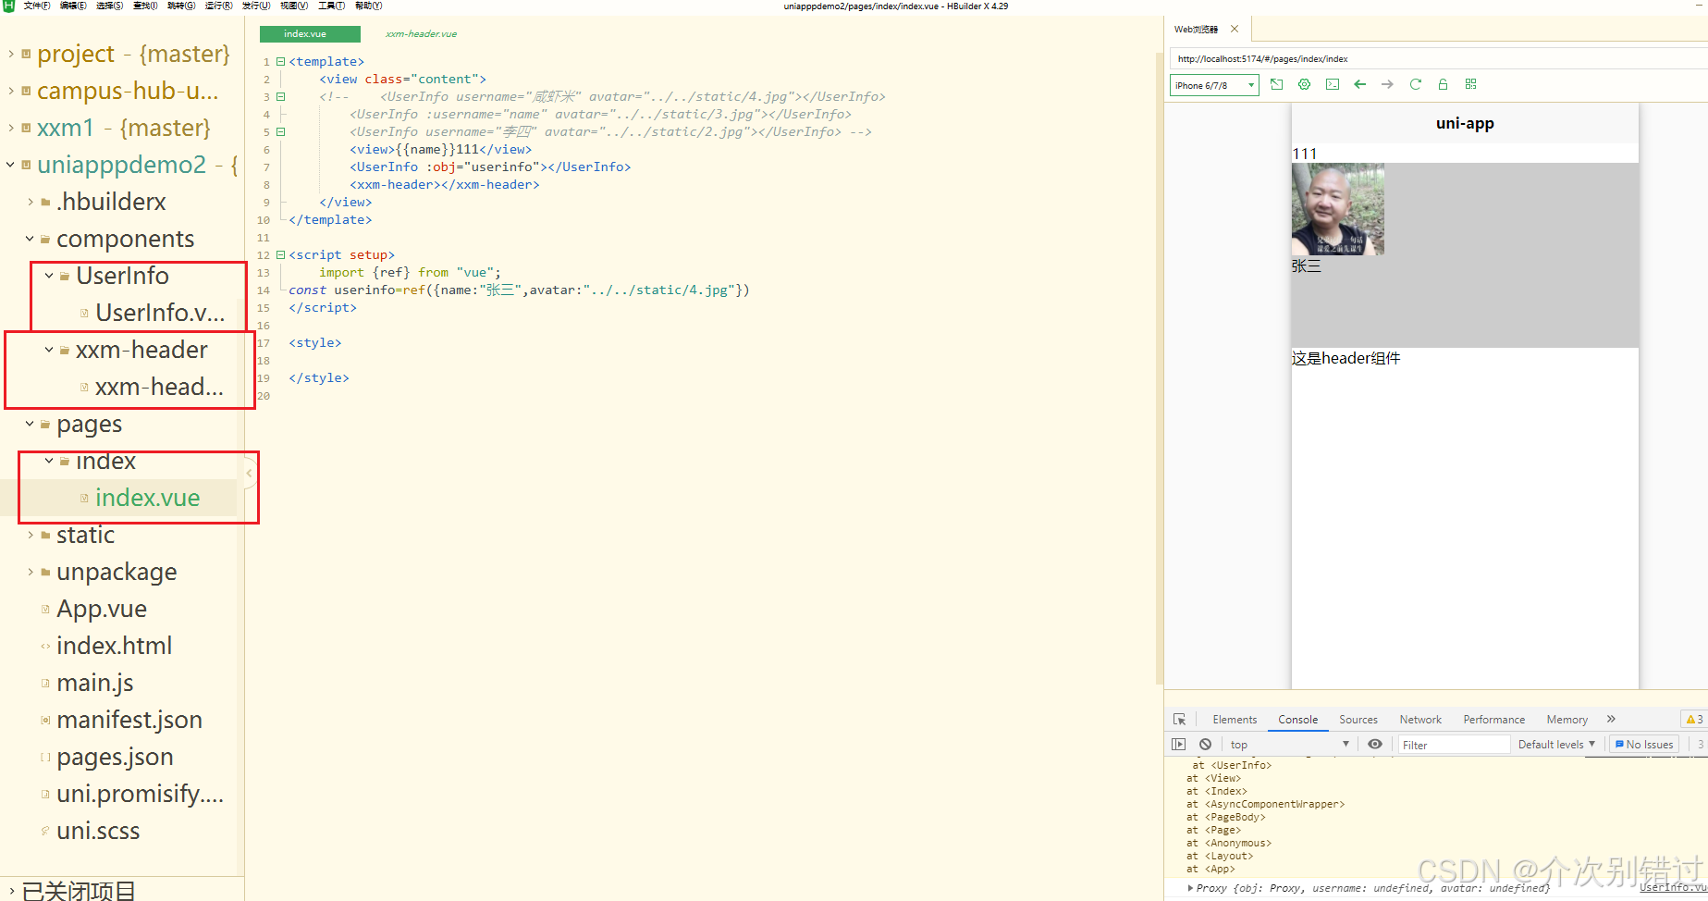Switch to the Console devtools tab
Viewport: 1708px width, 901px height.
click(x=1298, y=720)
